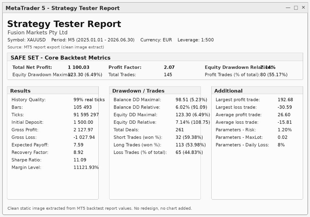
Task: Click the Results panel header
Action: 20,91
